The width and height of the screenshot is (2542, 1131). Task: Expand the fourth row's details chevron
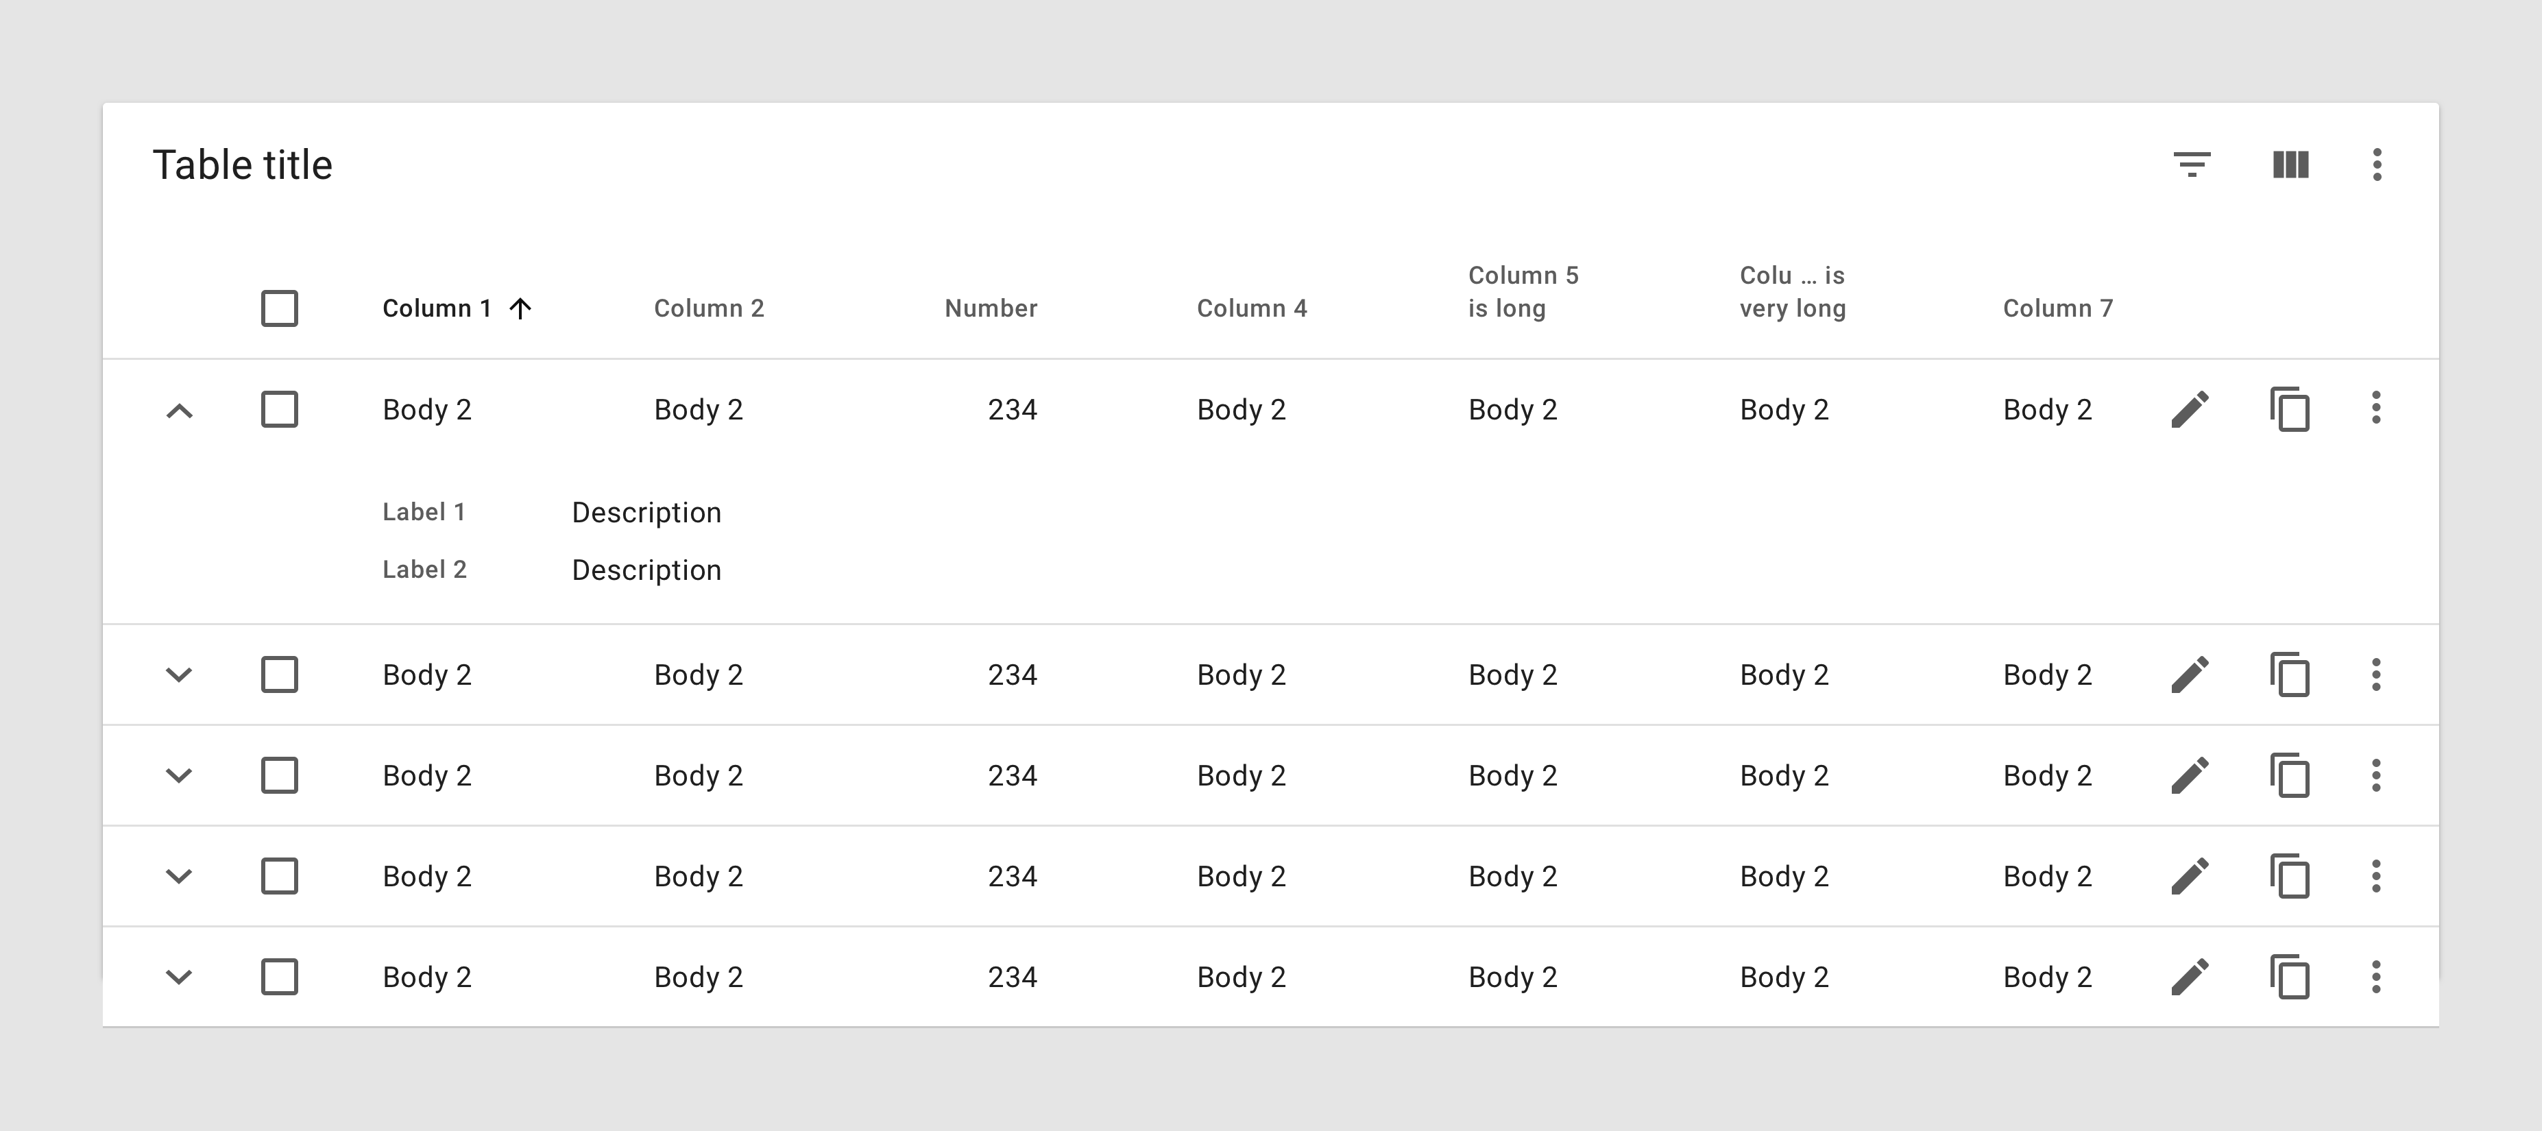point(179,877)
